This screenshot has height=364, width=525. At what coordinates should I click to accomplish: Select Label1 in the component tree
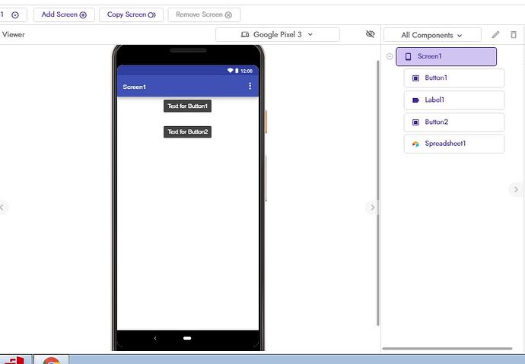point(453,100)
